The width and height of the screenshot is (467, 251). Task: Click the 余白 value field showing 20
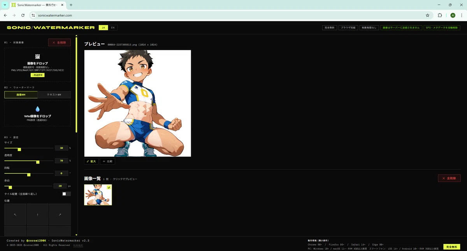(x=60, y=186)
